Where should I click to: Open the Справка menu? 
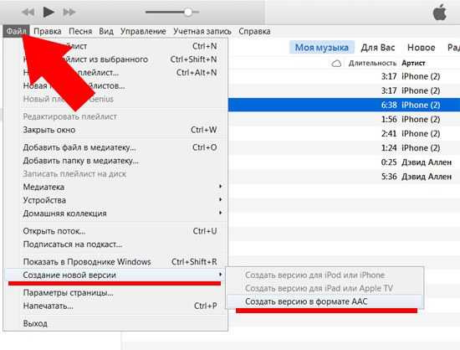point(254,31)
